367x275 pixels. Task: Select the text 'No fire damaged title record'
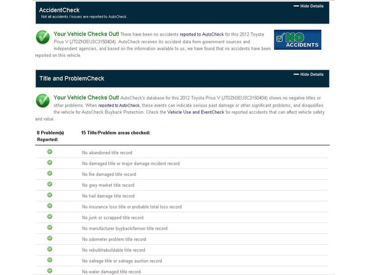(109, 174)
